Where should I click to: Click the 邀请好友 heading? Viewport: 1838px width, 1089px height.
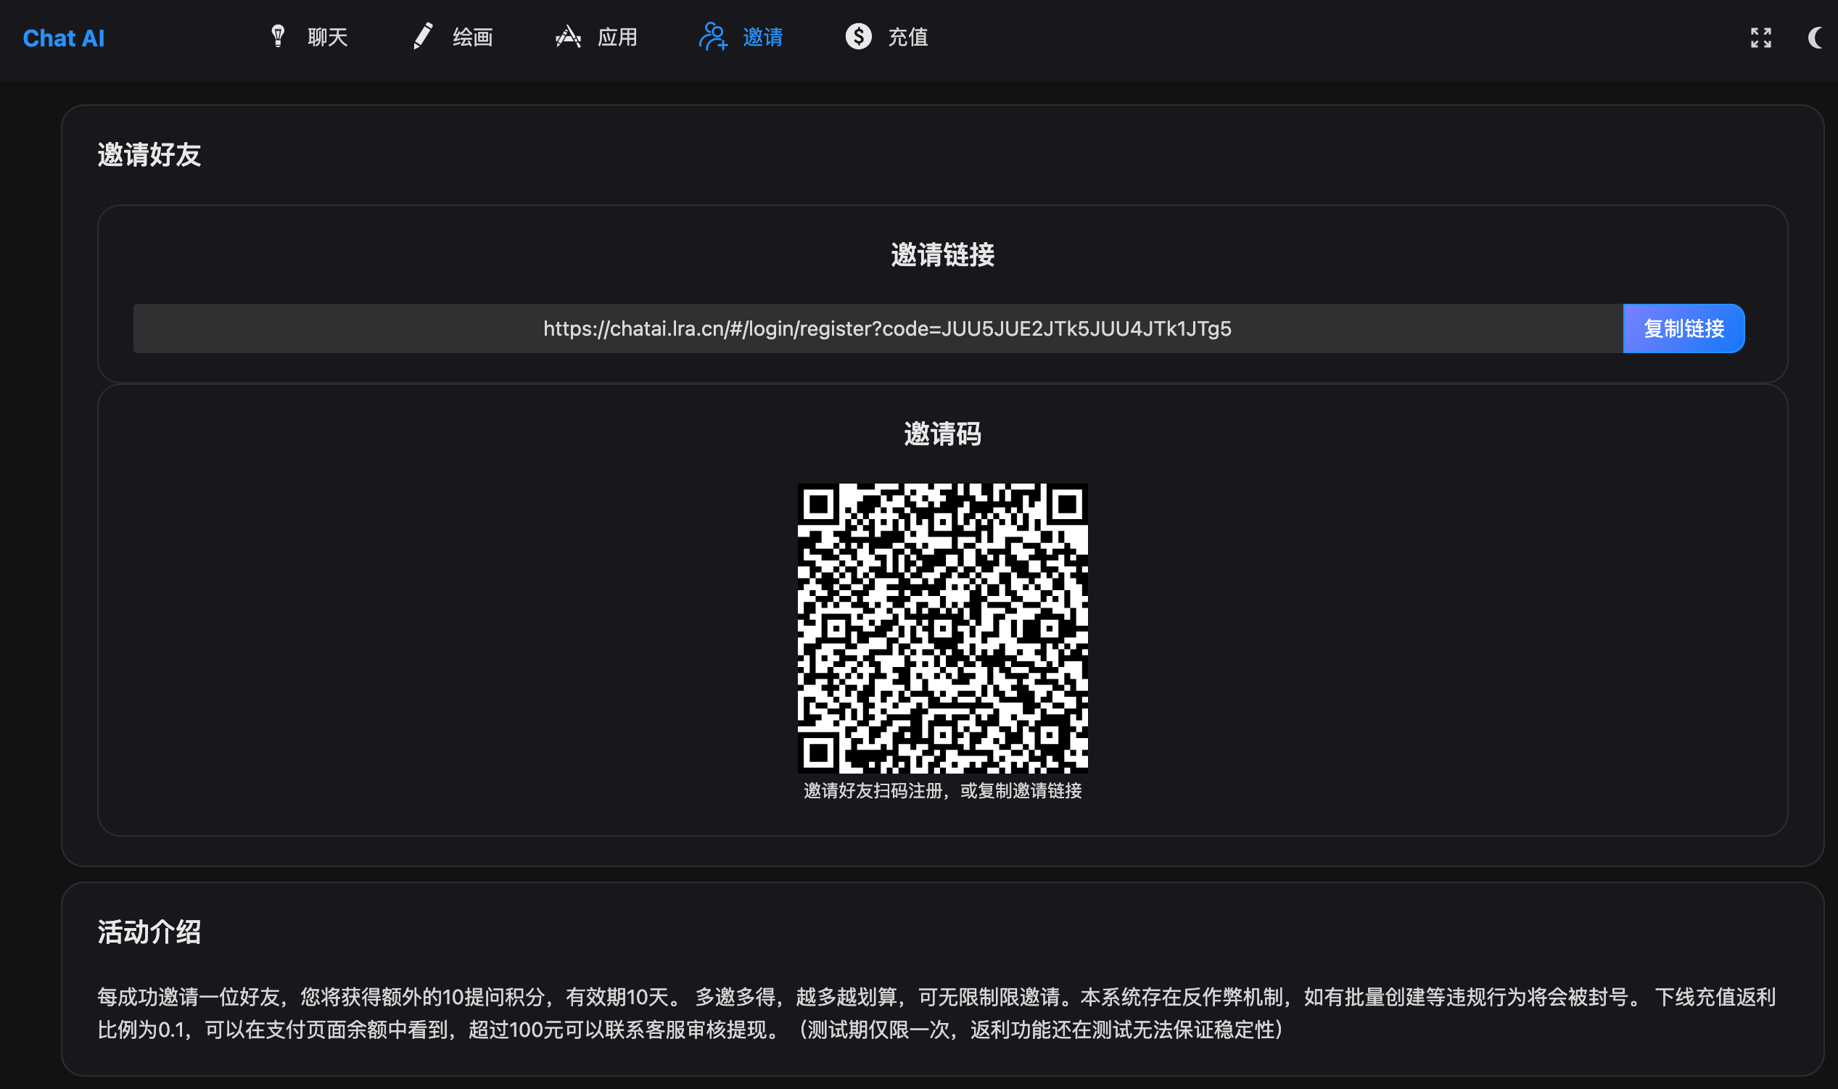(x=149, y=155)
